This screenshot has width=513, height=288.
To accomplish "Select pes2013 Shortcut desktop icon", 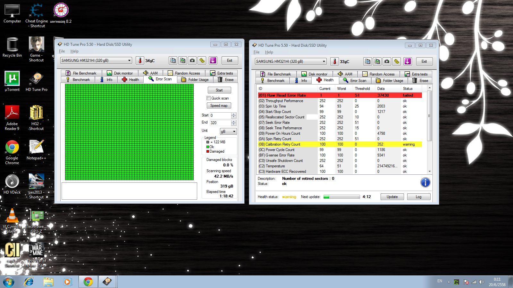I will 37,186.
